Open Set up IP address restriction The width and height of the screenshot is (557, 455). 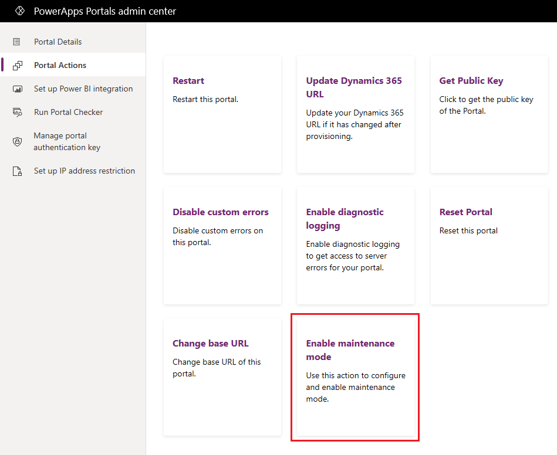point(85,171)
